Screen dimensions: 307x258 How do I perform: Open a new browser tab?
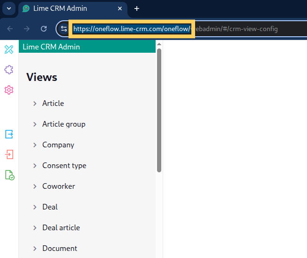137,8
